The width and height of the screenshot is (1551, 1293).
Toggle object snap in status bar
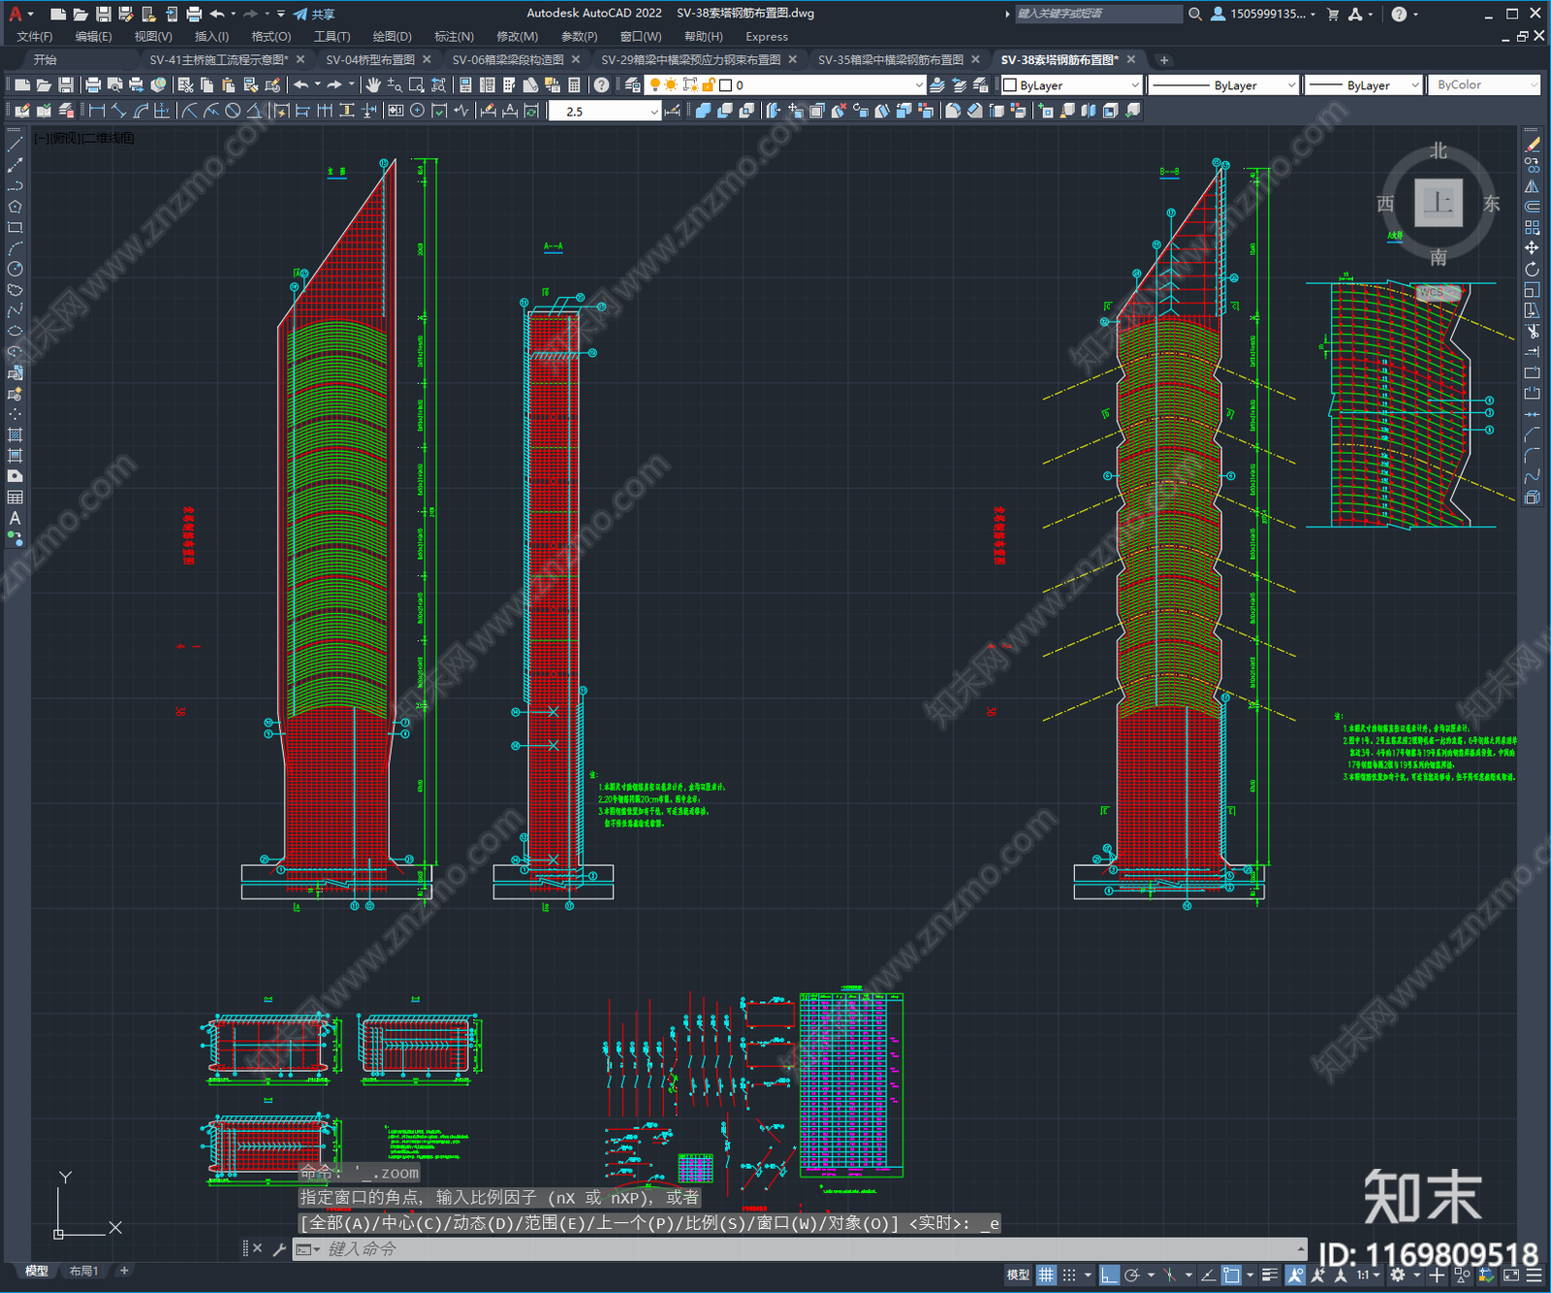pos(1231,1275)
